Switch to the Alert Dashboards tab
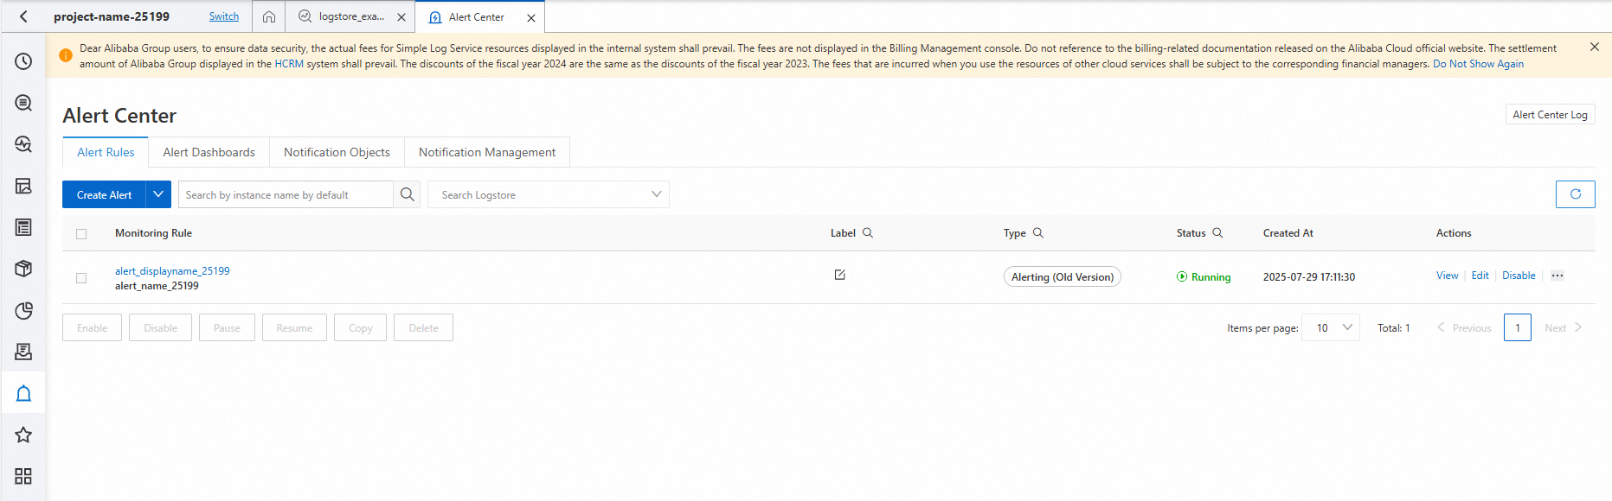Viewport: 1612px width, 501px height. [x=209, y=152]
